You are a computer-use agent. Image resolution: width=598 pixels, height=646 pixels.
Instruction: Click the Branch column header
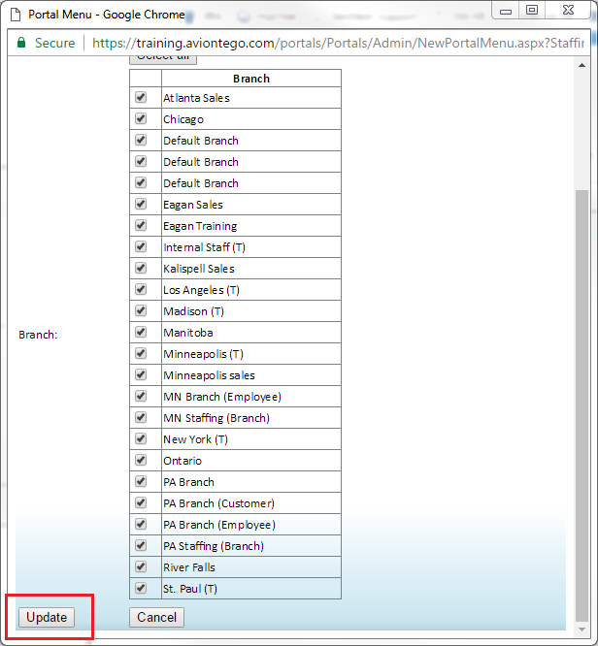(x=251, y=79)
